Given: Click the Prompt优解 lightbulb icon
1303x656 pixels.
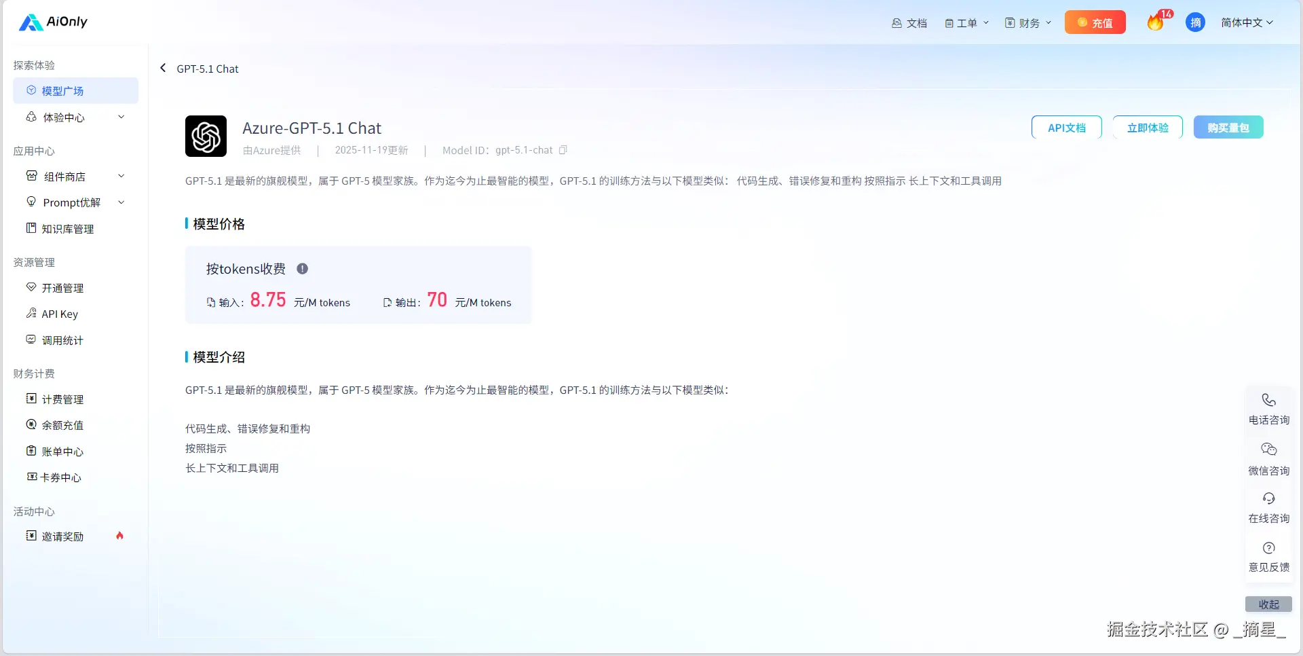Looking at the screenshot, I should click(x=31, y=202).
